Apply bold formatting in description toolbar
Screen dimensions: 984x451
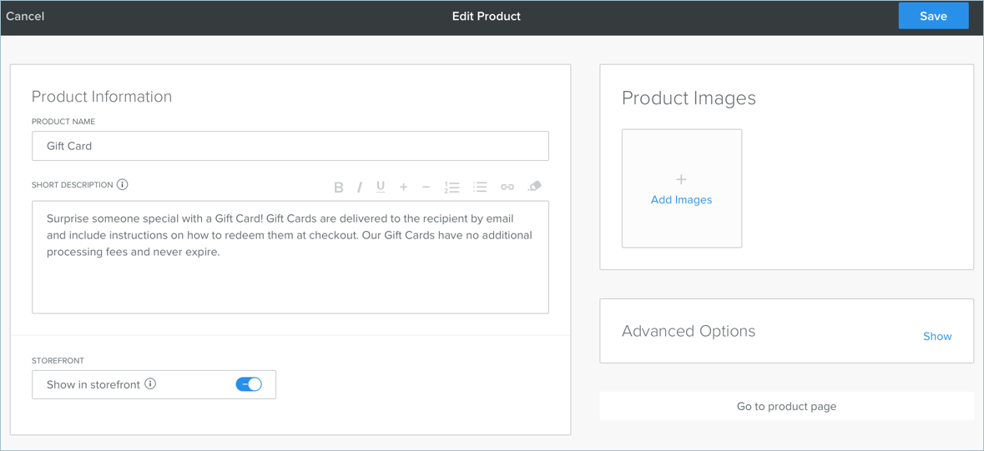click(338, 187)
